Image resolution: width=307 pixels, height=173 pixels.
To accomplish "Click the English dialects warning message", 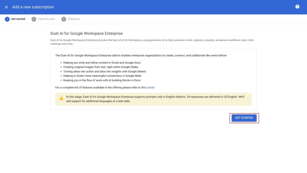I will point(155,99).
